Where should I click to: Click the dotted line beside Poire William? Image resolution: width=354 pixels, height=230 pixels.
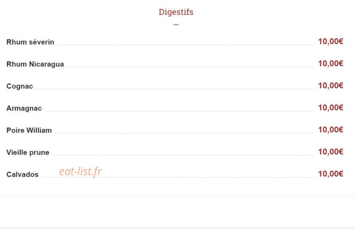(x=184, y=133)
